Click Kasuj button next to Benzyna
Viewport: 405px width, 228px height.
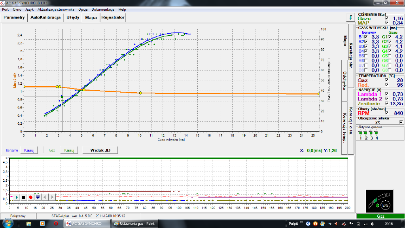[29, 150]
